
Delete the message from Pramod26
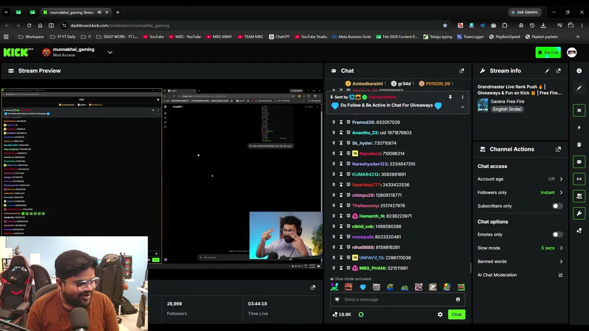tap(334, 122)
